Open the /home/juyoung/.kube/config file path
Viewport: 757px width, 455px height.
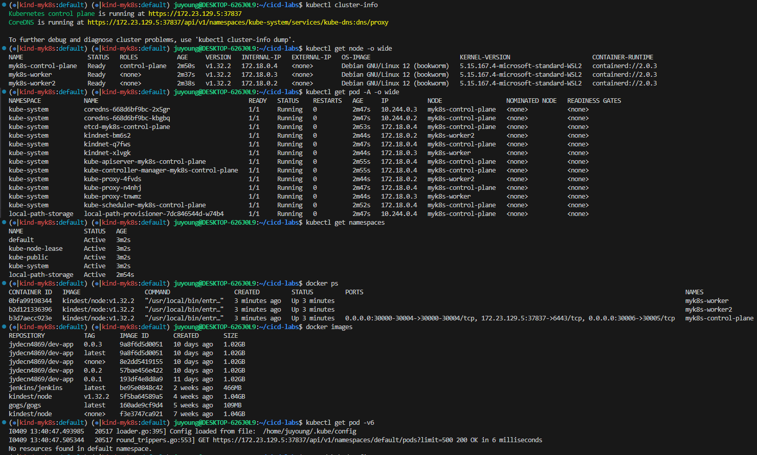[309, 431]
